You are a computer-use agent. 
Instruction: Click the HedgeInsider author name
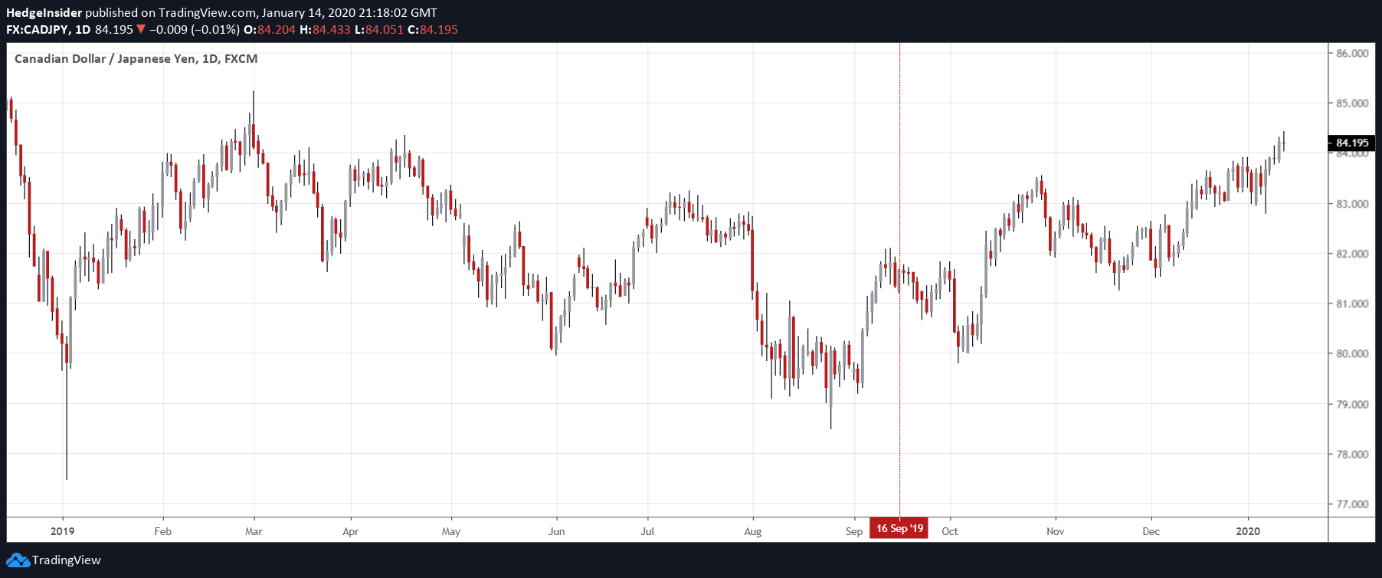click(44, 12)
